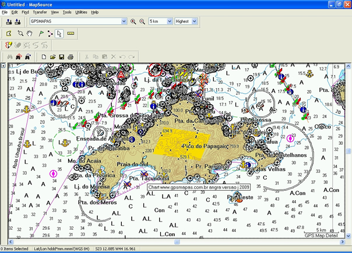
Task: Activate the Selection arrow tool
Action: coord(59,33)
